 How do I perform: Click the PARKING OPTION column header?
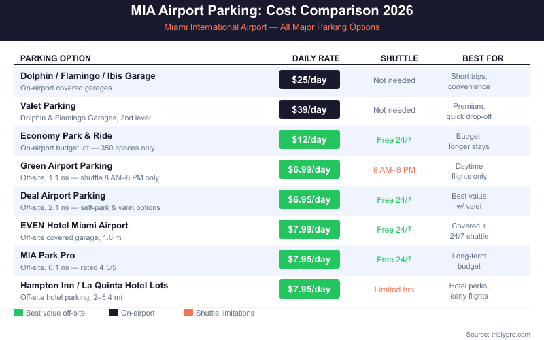click(56, 58)
